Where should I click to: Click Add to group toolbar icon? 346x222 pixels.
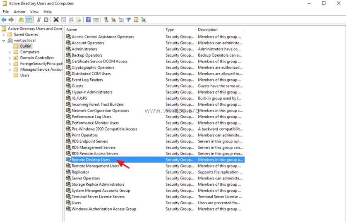coord(144,20)
